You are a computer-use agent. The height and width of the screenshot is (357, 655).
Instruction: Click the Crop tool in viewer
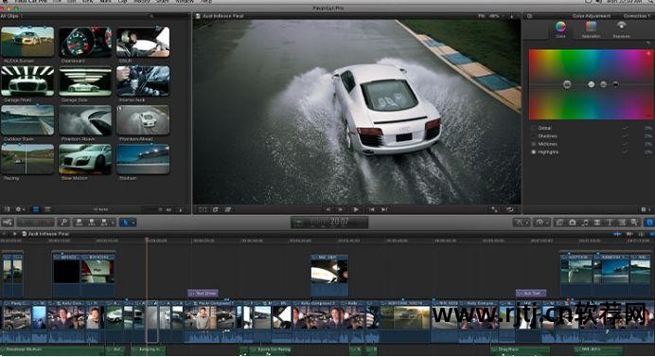pyautogui.click(x=215, y=209)
